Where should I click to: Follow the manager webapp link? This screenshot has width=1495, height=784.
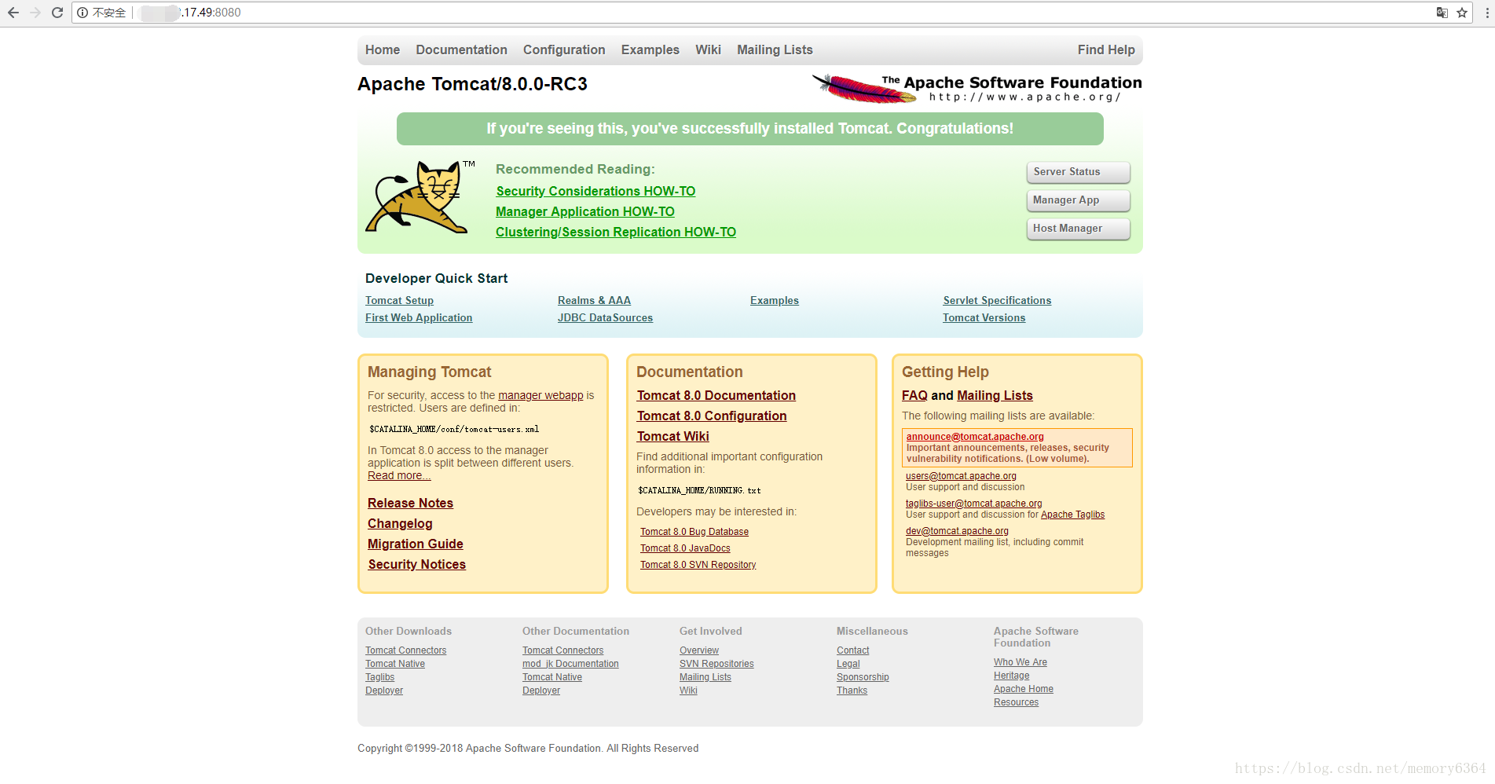[x=540, y=396]
